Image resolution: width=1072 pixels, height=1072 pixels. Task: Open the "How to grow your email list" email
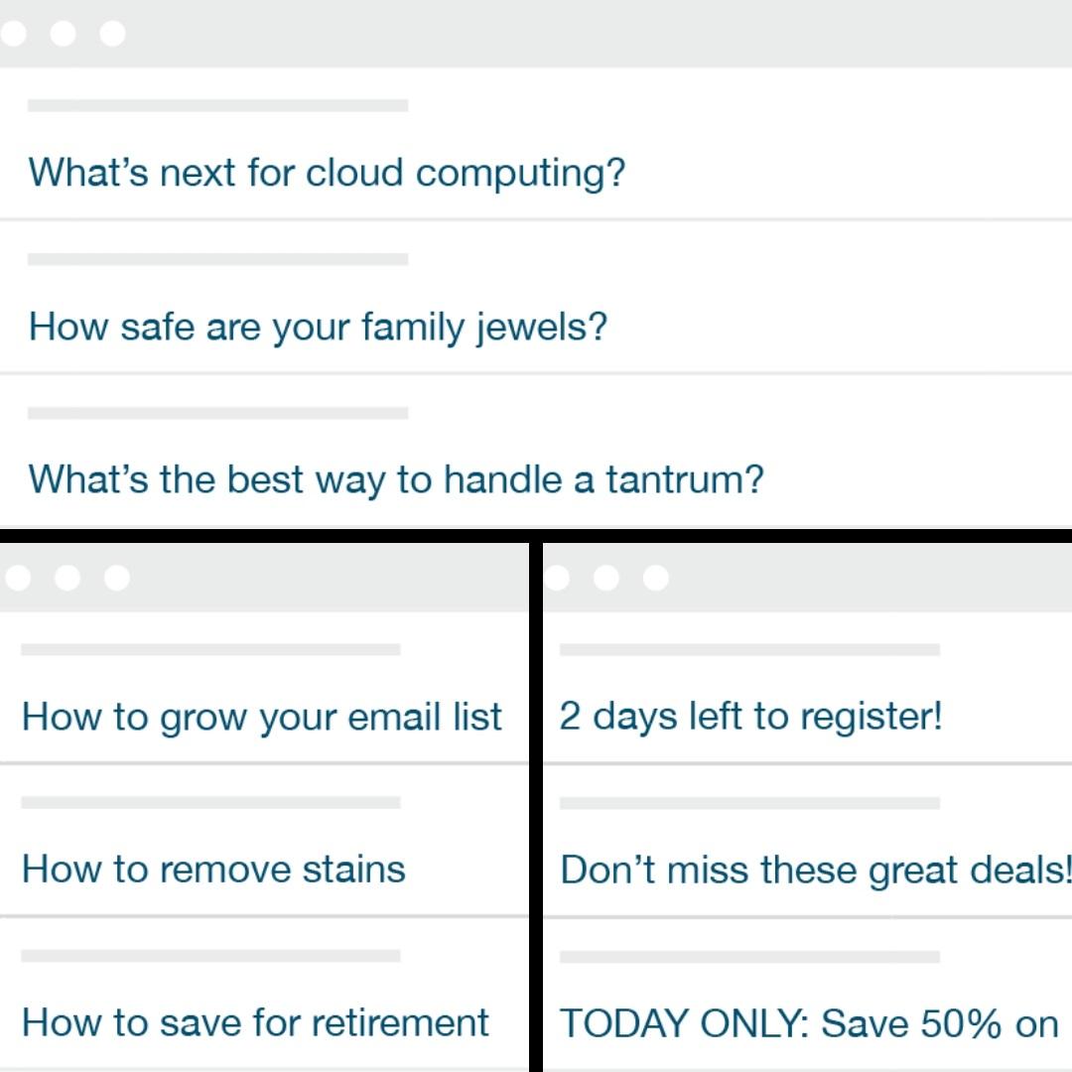(x=262, y=717)
